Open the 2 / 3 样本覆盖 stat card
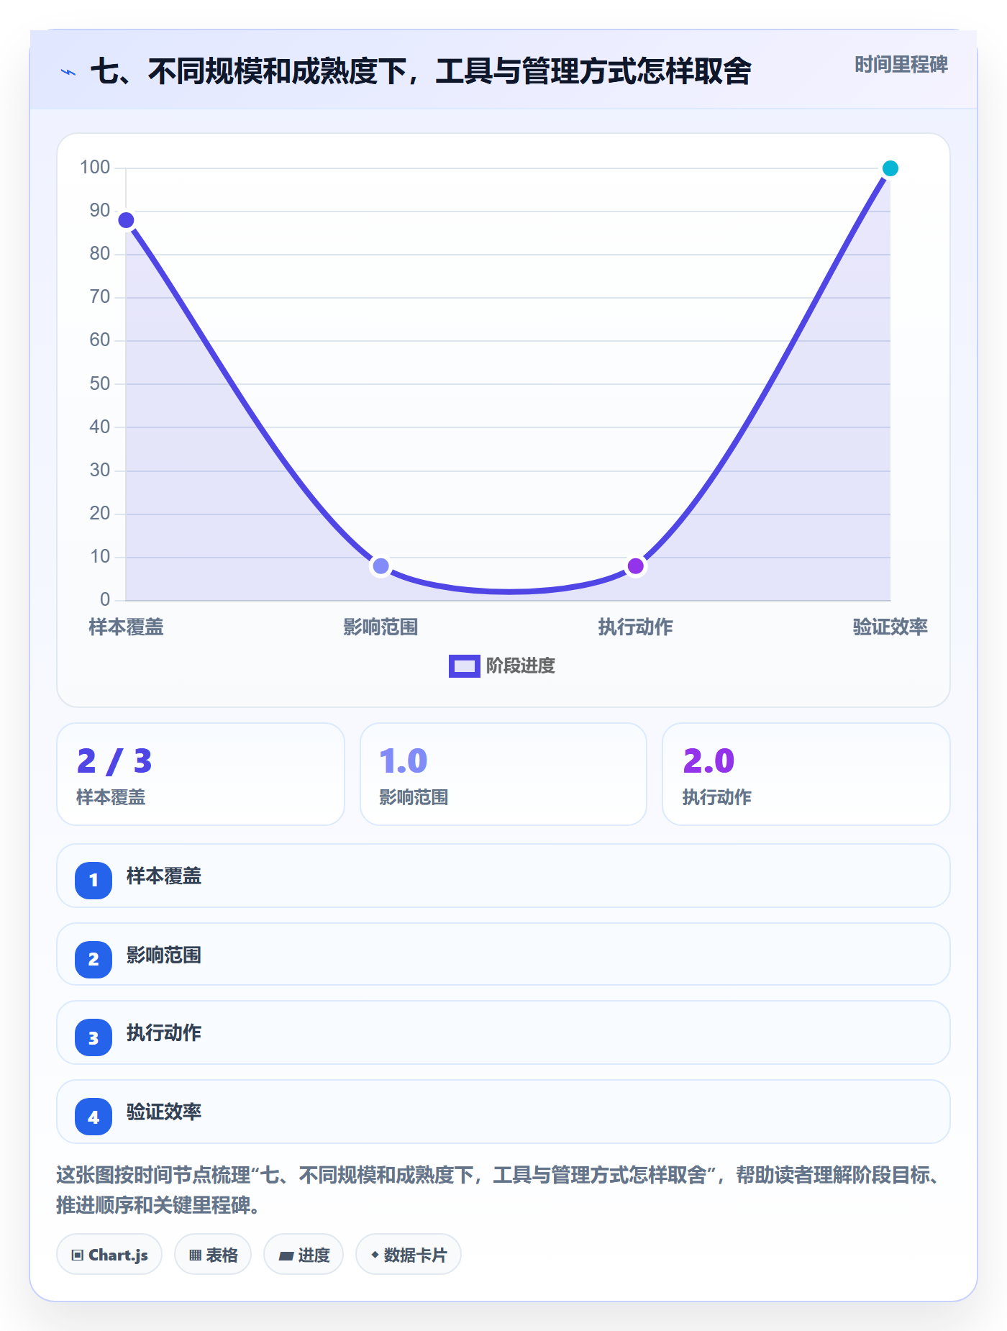 (x=201, y=774)
